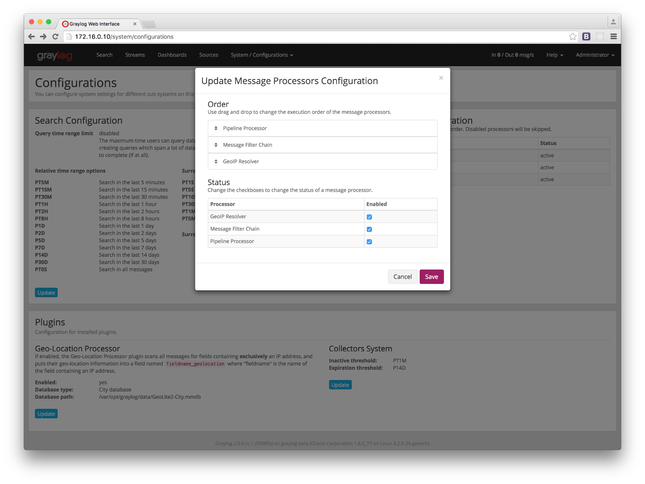This screenshot has width=645, height=484.
Task: Open the Chrome hamburger menu
Action: click(x=614, y=37)
